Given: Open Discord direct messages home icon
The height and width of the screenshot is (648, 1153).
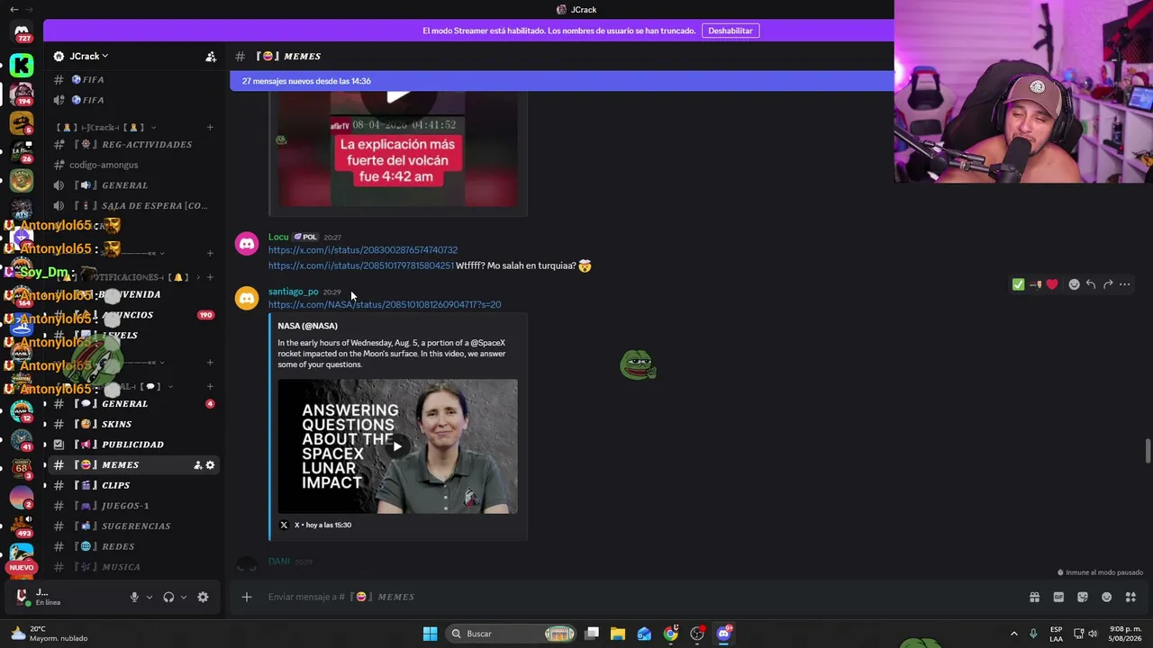Looking at the screenshot, I should click(x=22, y=31).
